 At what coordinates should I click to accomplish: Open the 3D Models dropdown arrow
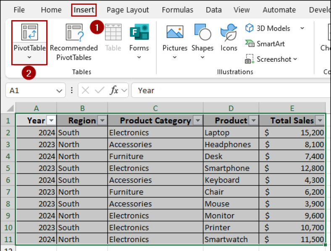[302, 28]
